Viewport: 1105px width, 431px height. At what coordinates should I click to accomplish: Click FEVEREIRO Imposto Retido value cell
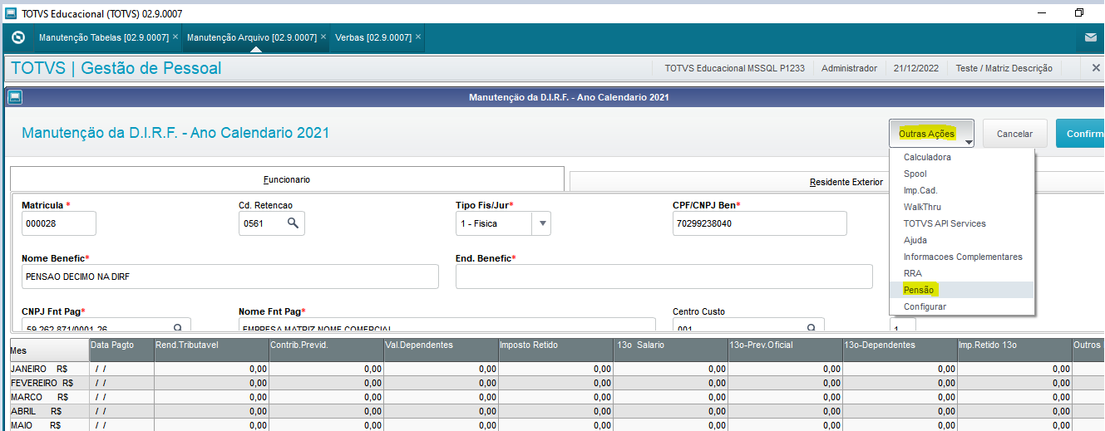pos(555,383)
